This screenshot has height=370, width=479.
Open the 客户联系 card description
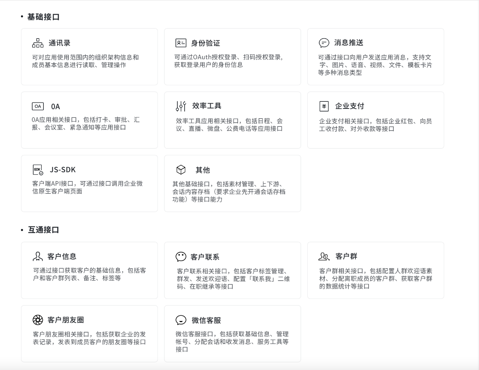point(233,279)
